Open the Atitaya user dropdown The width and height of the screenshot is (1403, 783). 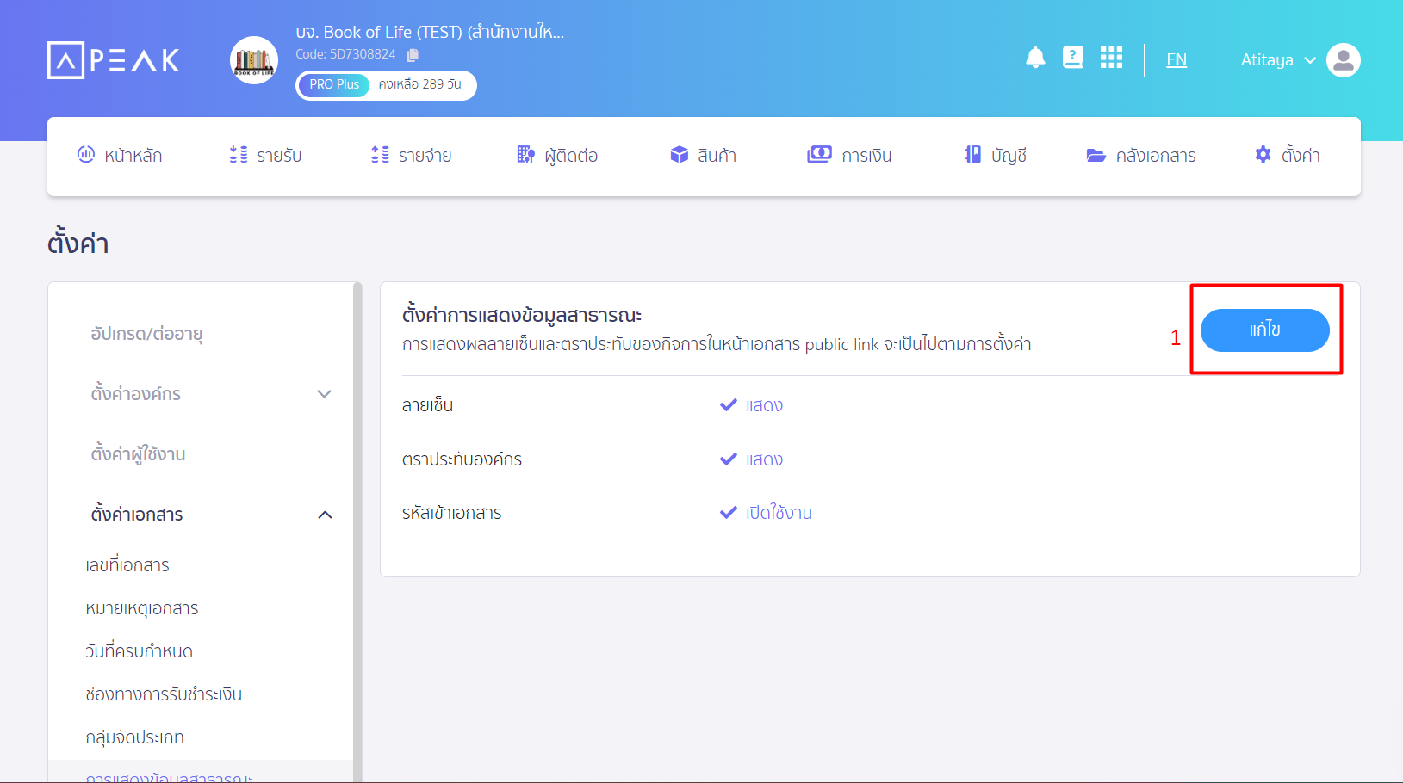point(1278,60)
